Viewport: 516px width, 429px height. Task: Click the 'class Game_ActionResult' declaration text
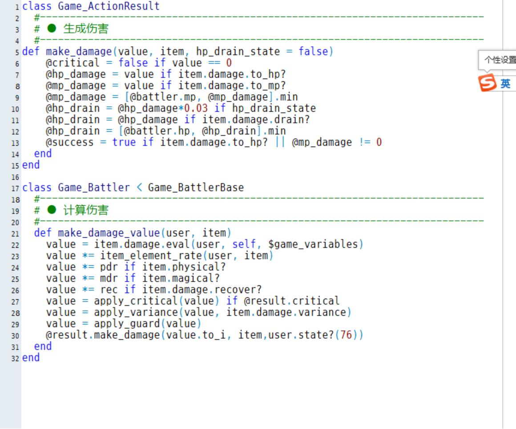click(91, 6)
